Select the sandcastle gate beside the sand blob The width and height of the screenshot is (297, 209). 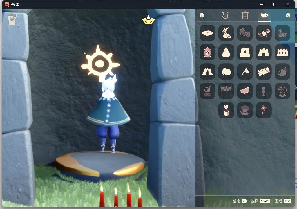(x=207, y=72)
